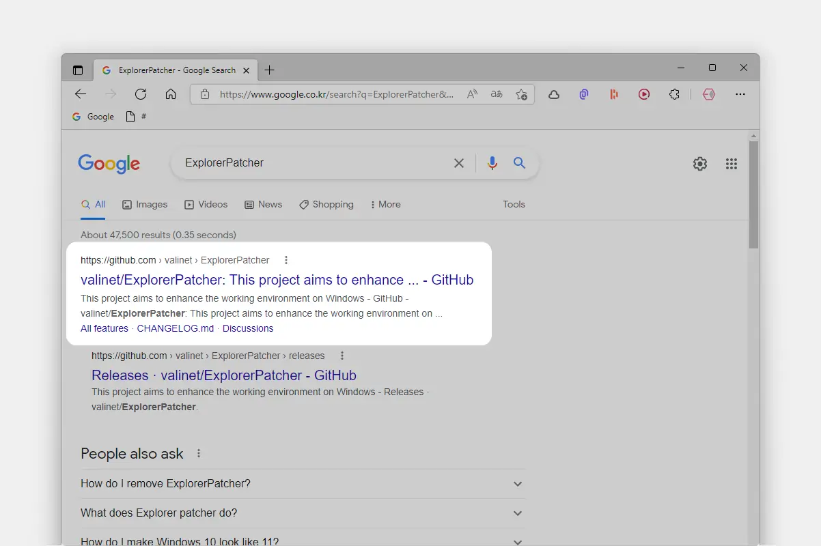The height and width of the screenshot is (546, 821).
Task: Open a new browser tab
Action: [x=270, y=70]
